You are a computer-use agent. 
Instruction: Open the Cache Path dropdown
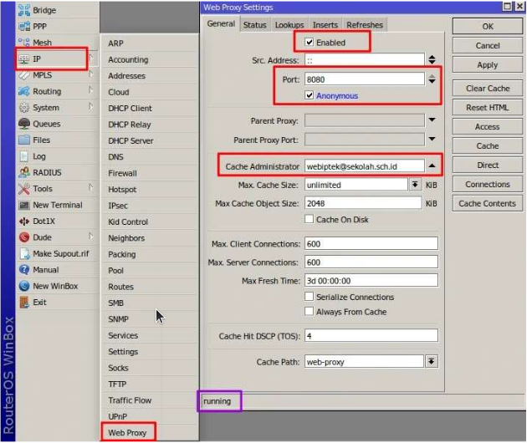pos(432,361)
